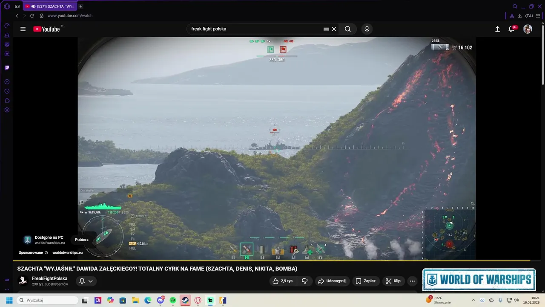
Task: Open on-screen keyboard in search box
Action: pos(326,29)
